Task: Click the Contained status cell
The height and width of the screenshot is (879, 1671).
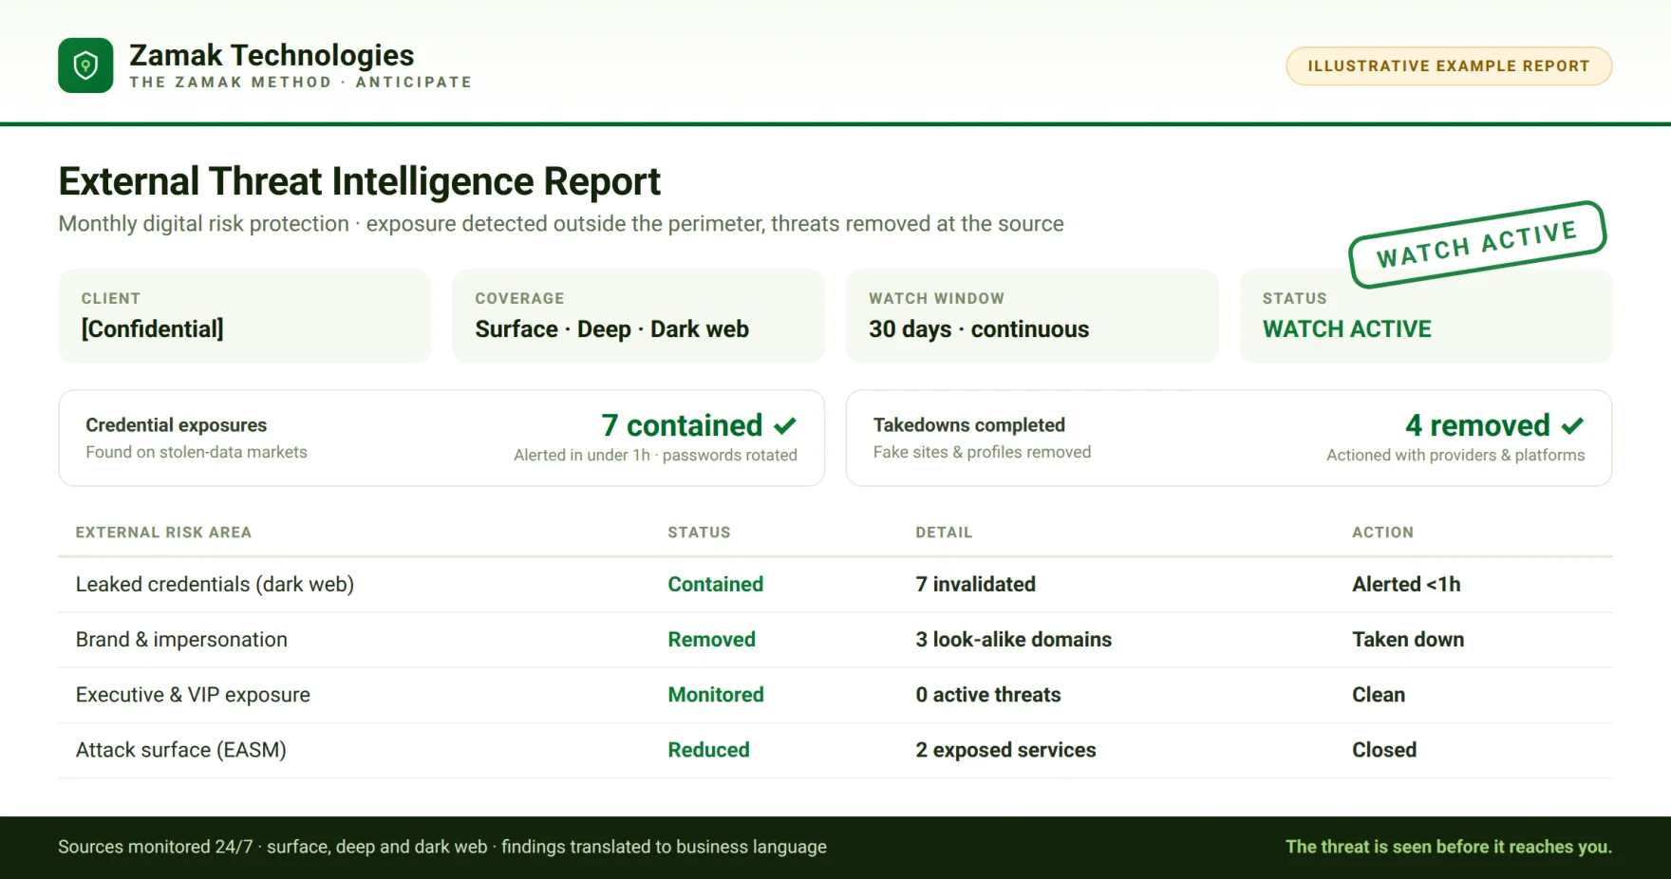Action: point(715,585)
